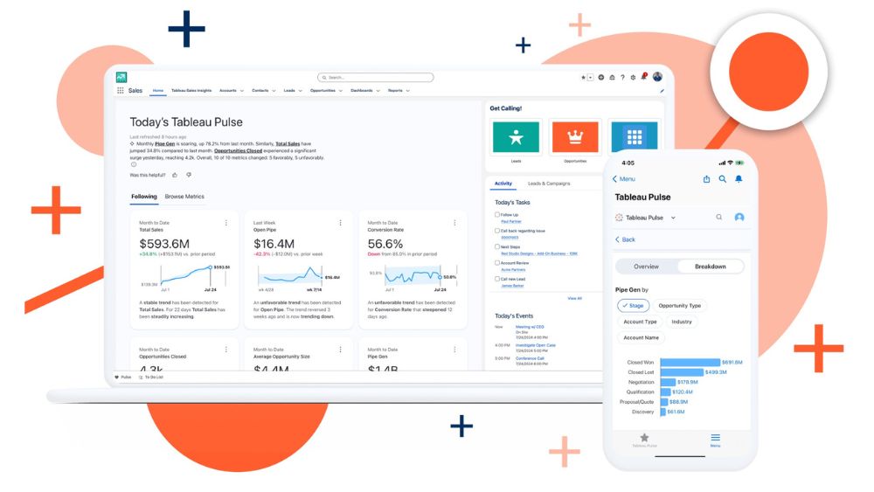Expand the Reports nav dropdown arrow
Image resolution: width=874 pixels, height=492 pixels.
(408, 91)
